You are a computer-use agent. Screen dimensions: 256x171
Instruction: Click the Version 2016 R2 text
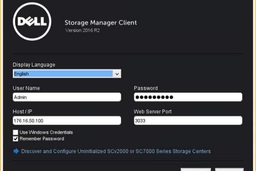pos(82,30)
